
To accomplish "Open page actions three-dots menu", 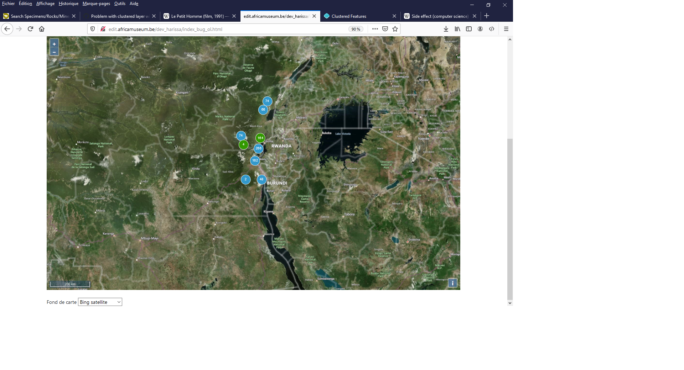I will click(375, 29).
